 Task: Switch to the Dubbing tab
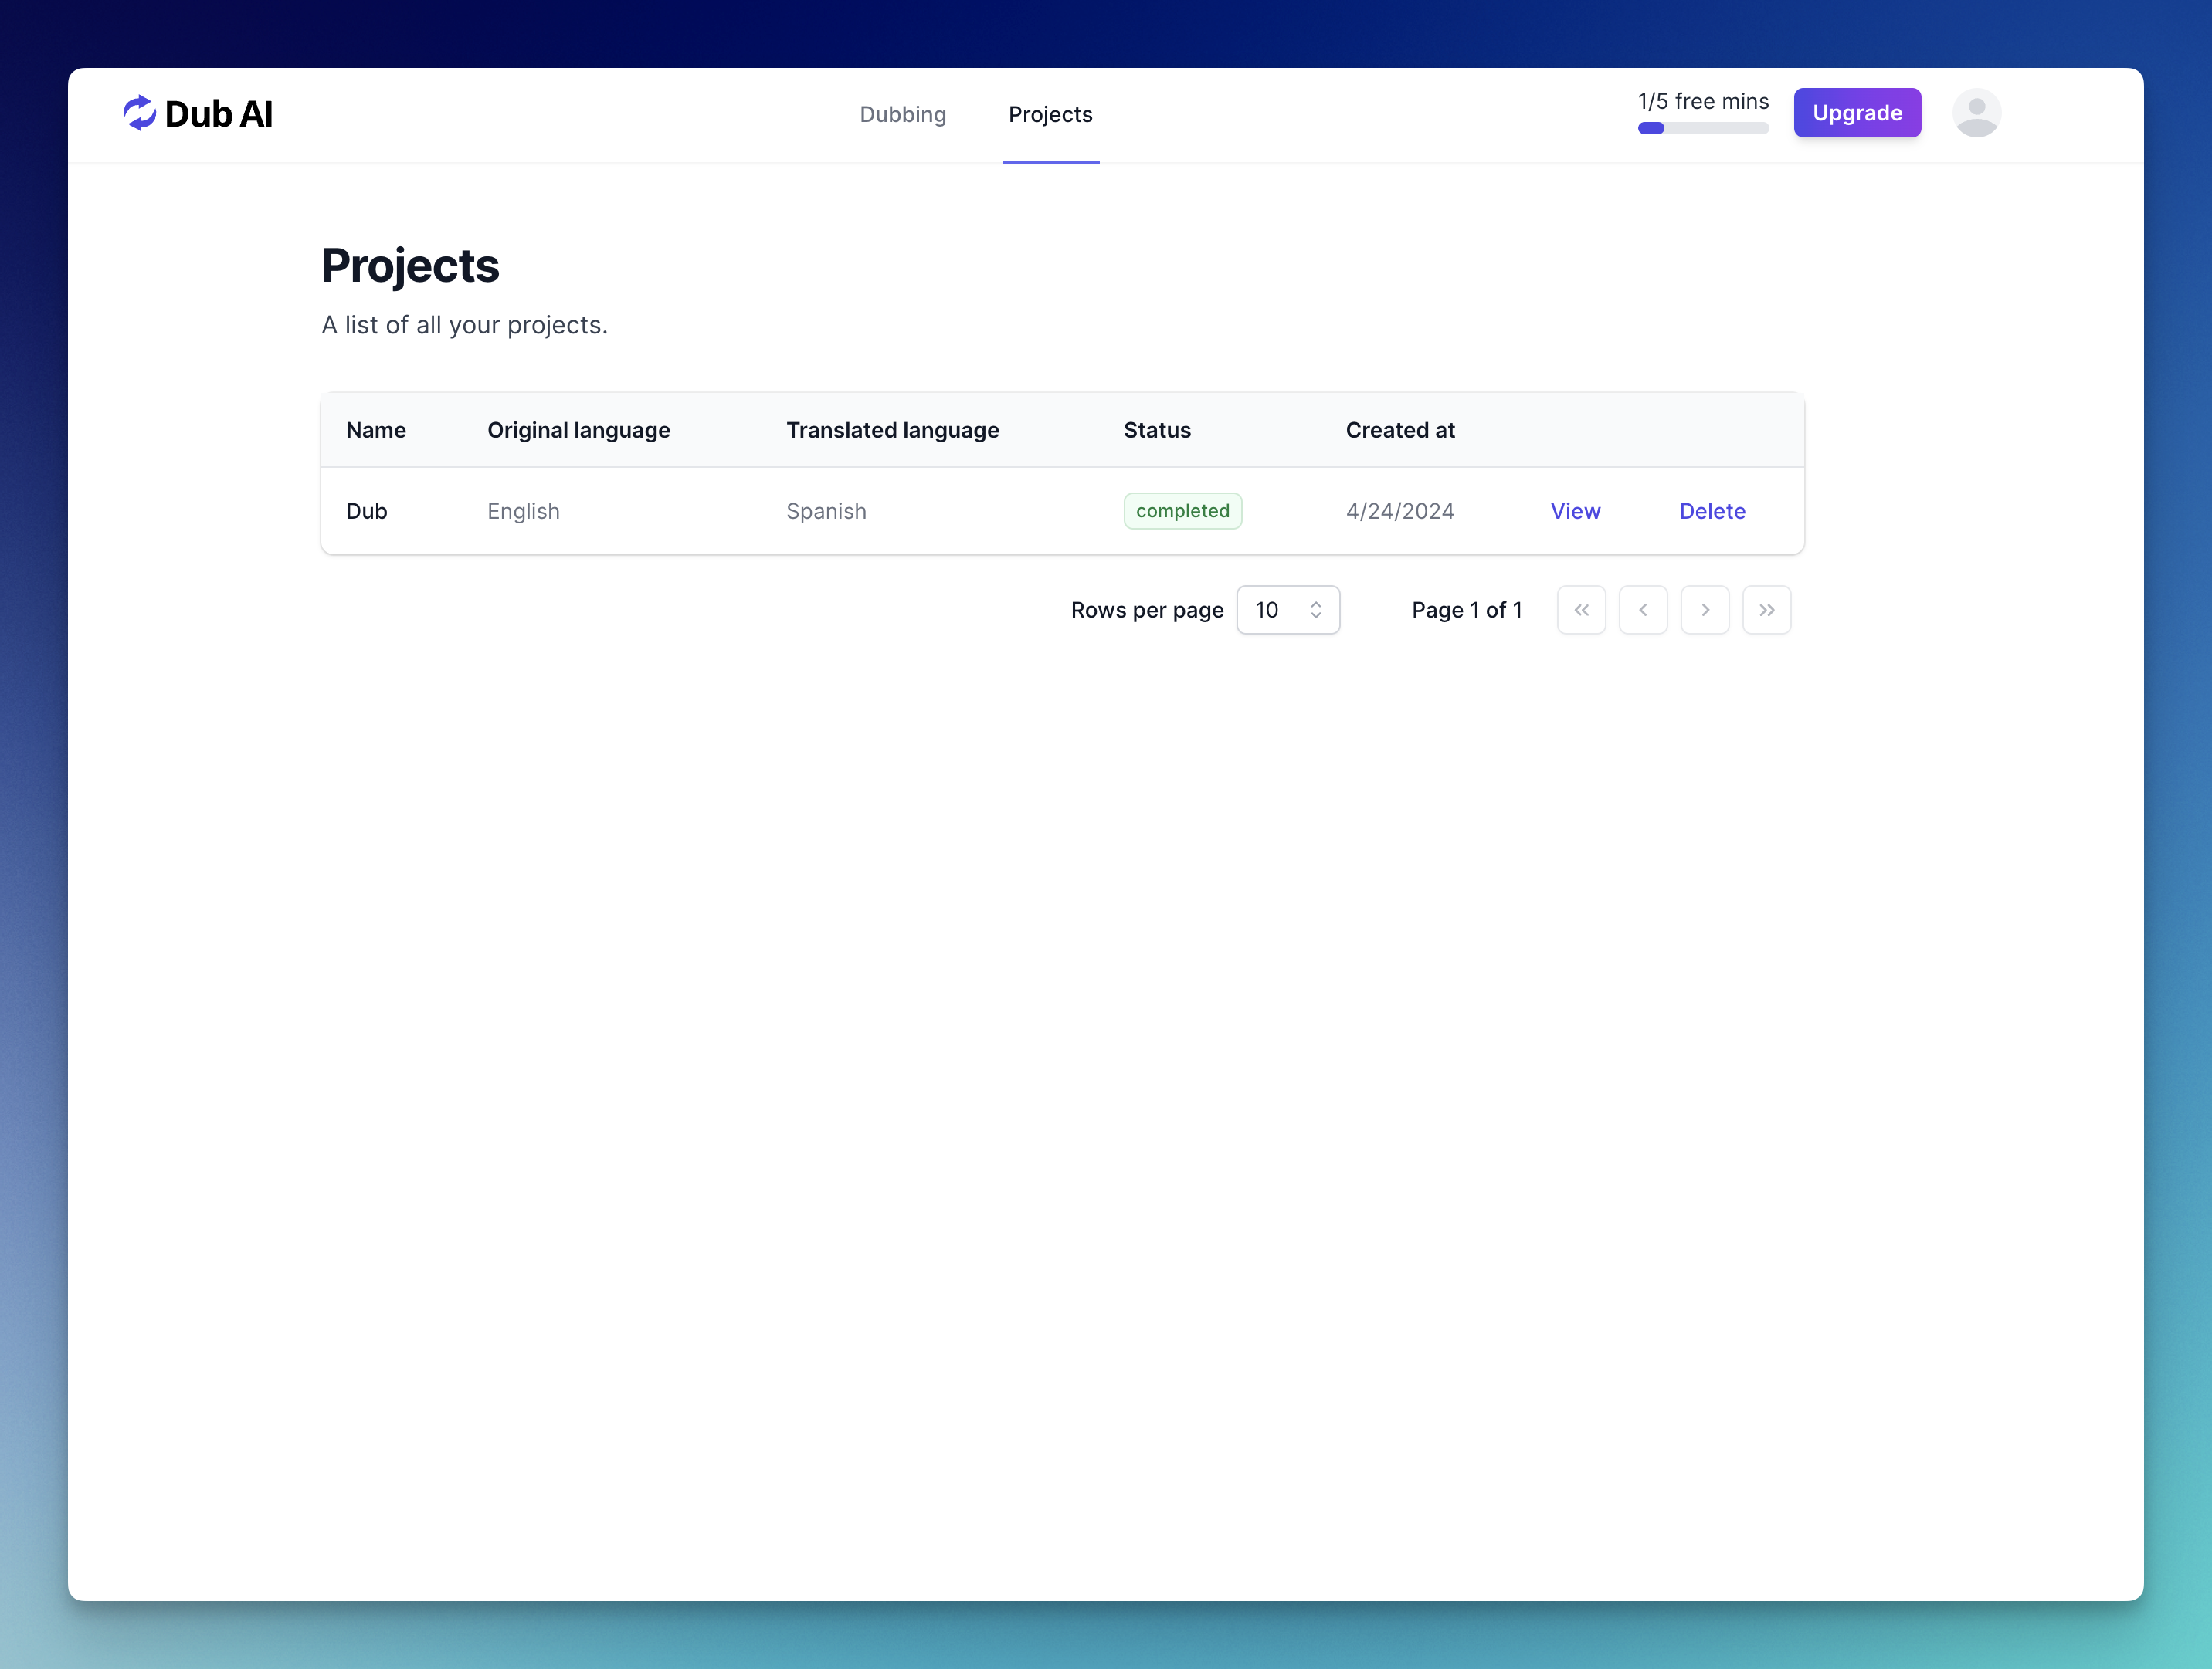903,115
